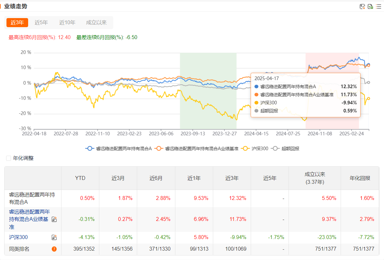Click the 年化回报 column header

360,178
